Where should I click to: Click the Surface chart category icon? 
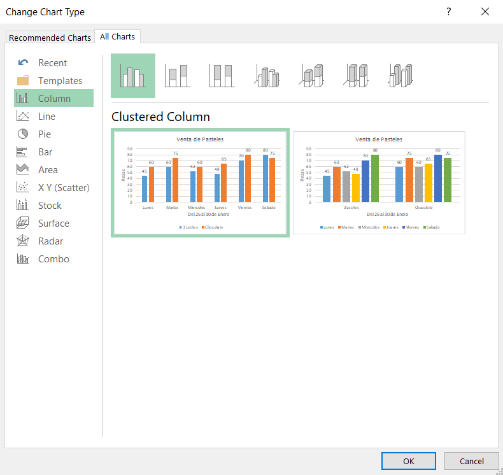point(22,223)
